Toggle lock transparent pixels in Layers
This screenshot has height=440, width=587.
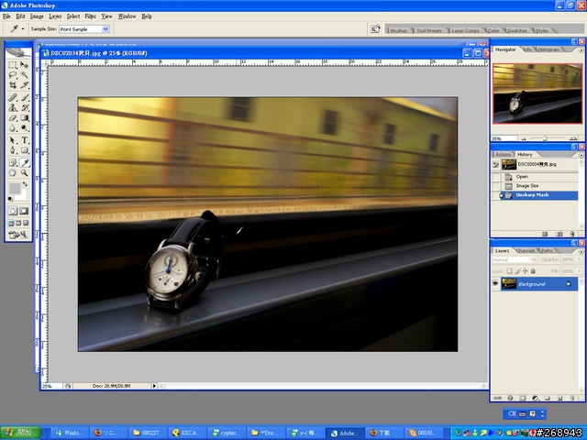(510, 271)
